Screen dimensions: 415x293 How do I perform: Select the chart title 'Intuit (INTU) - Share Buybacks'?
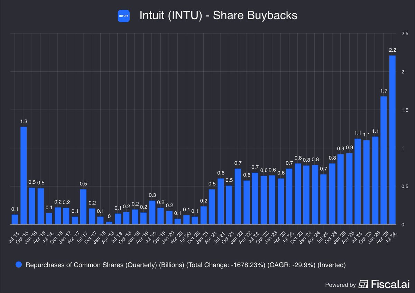pyautogui.click(x=218, y=16)
